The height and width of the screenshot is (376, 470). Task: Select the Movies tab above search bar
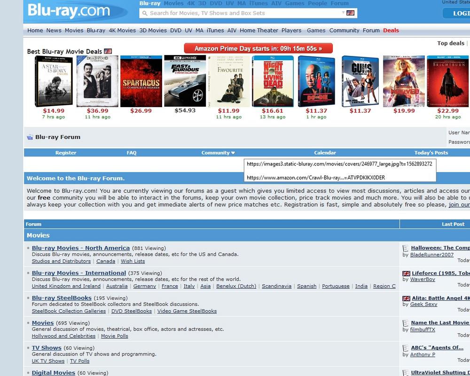[x=173, y=3]
